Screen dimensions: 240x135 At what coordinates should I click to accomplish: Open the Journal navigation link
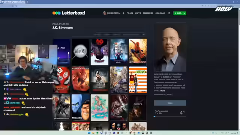(160, 13)
